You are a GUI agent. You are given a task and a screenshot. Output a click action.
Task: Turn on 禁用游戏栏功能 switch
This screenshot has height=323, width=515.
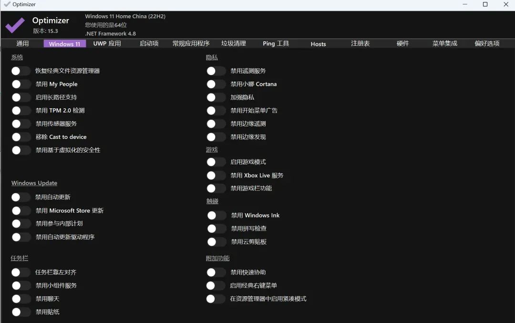(216, 188)
